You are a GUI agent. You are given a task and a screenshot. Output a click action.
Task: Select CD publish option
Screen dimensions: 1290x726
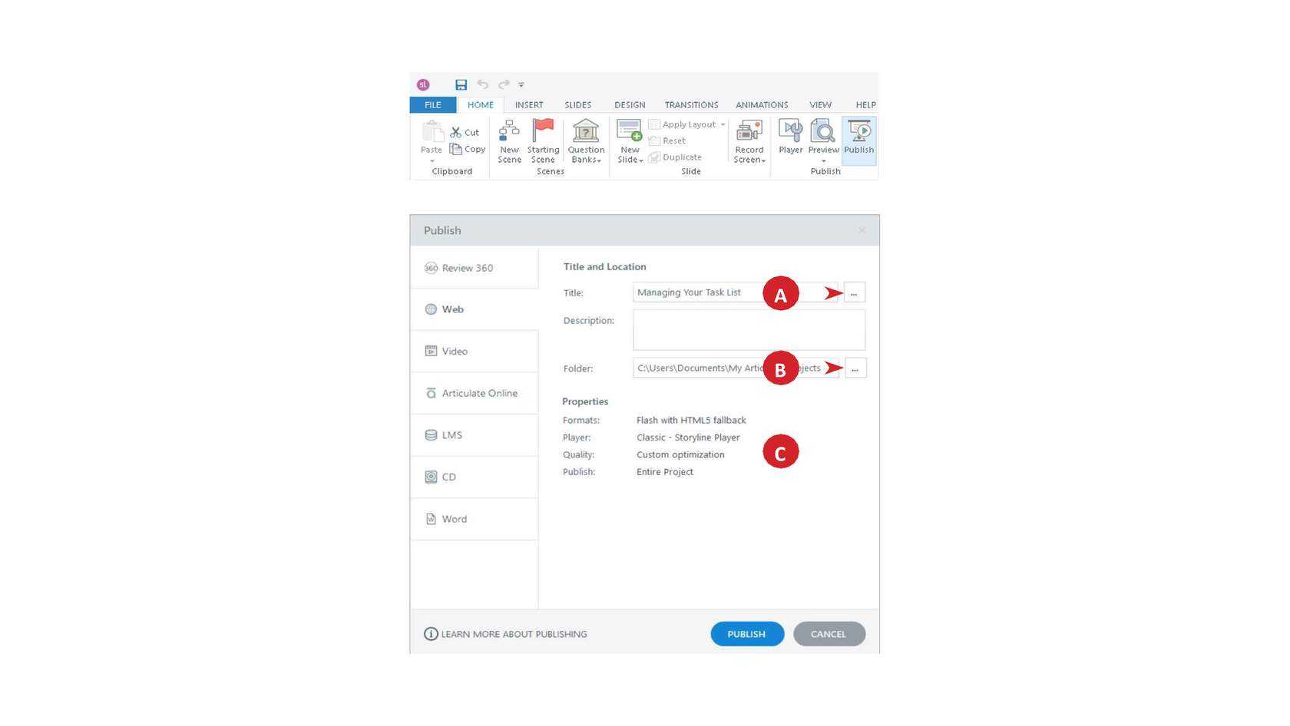coord(475,477)
